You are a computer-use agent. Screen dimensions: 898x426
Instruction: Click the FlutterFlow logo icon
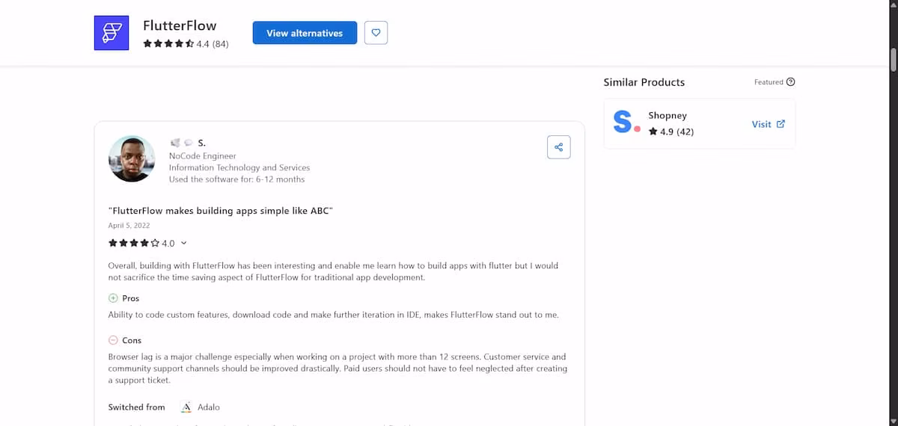pyautogui.click(x=112, y=32)
